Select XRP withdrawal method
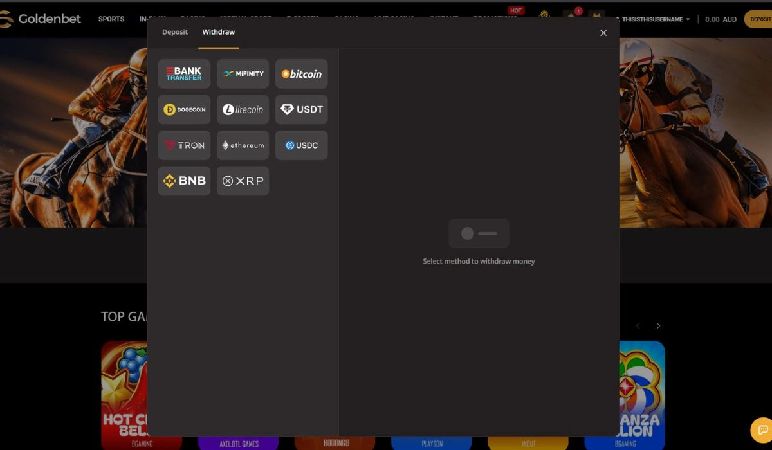Image resolution: width=772 pixels, height=450 pixels. click(x=243, y=181)
